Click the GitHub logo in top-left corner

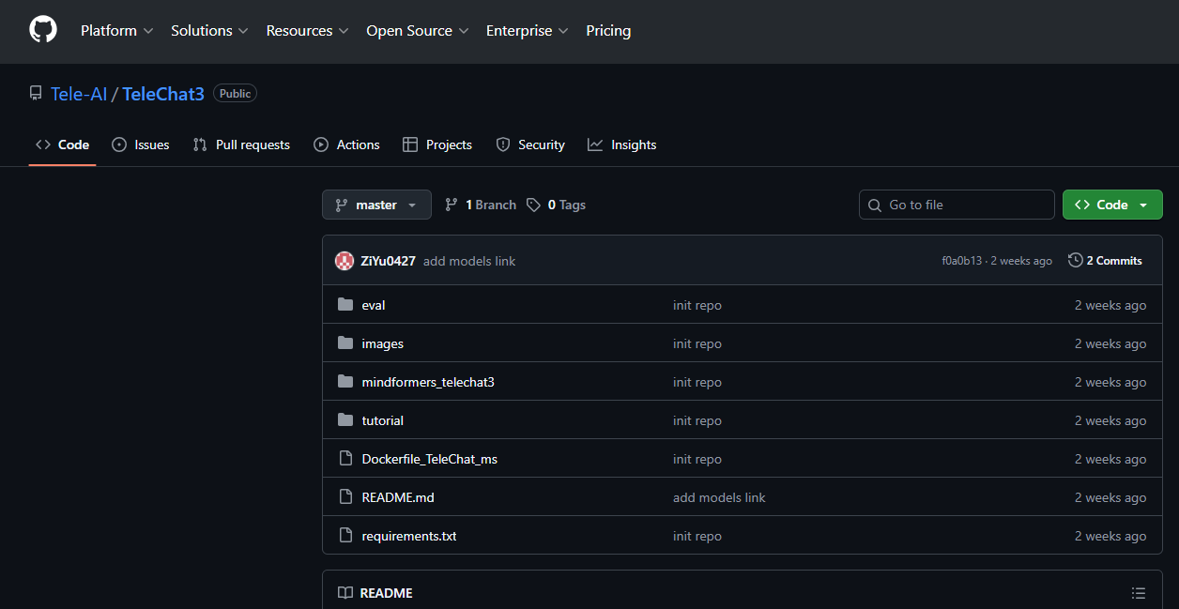click(x=43, y=29)
